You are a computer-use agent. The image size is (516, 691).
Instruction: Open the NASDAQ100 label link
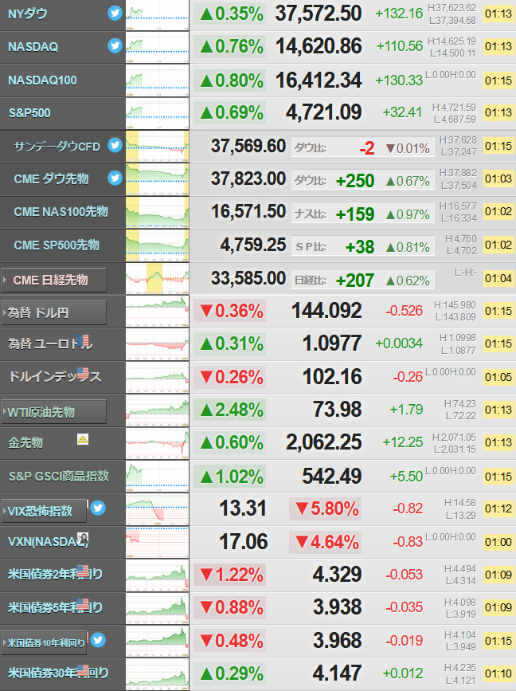tap(42, 80)
